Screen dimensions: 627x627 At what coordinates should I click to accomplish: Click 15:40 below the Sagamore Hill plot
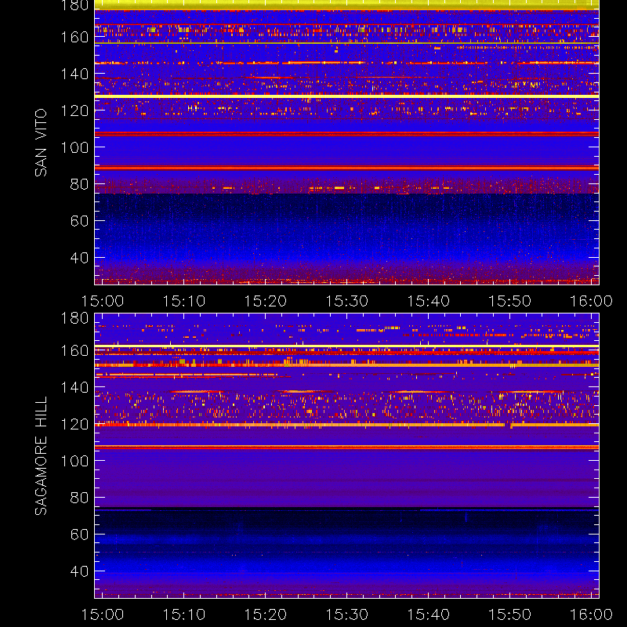(429, 614)
